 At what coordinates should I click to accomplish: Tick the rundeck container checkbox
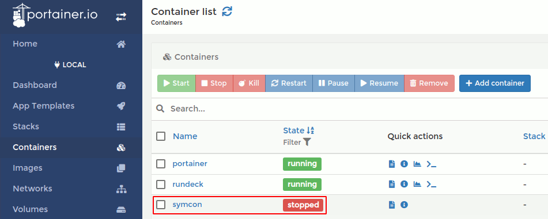[161, 184]
